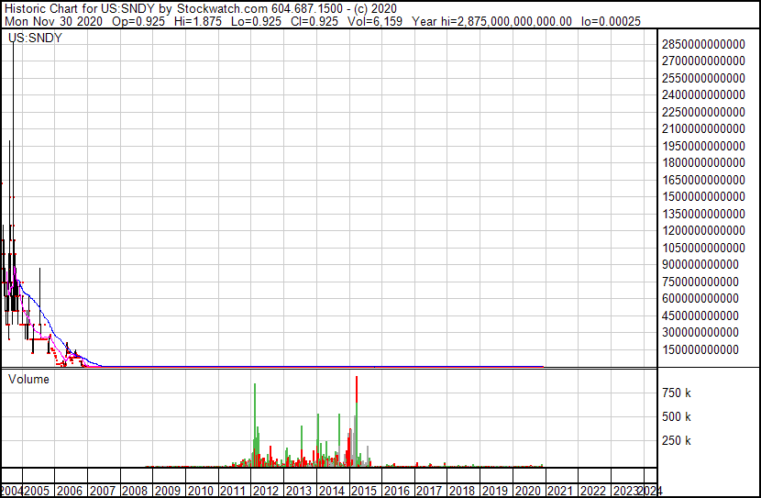This screenshot has height=498, width=761.
Task: Click the 150000000000 price axis label
Action: pyautogui.click(x=700, y=349)
